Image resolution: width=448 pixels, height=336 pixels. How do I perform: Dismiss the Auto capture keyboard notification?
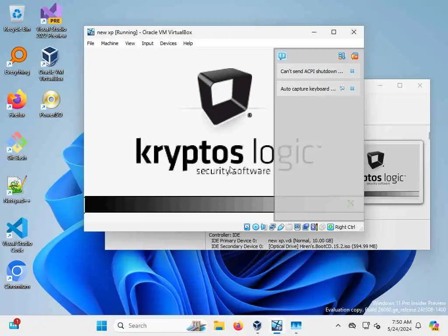352,88
